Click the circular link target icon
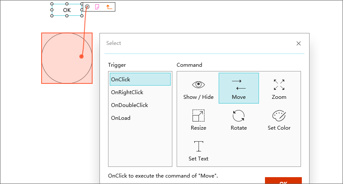Image resolution: width=343 pixels, height=184 pixels. pyautogui.click(x=87, y=7)
